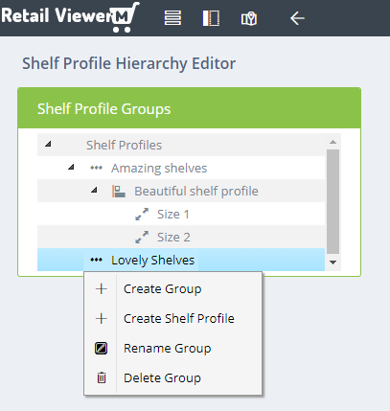Screen dimensions: 390x411
Task: Click the resize arrows icon for Size 2
Action: click(x=142, y=237)
